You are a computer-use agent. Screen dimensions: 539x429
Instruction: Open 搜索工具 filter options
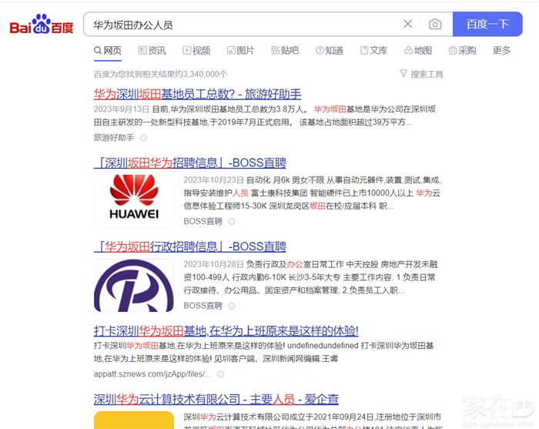(x=421, y=74)
